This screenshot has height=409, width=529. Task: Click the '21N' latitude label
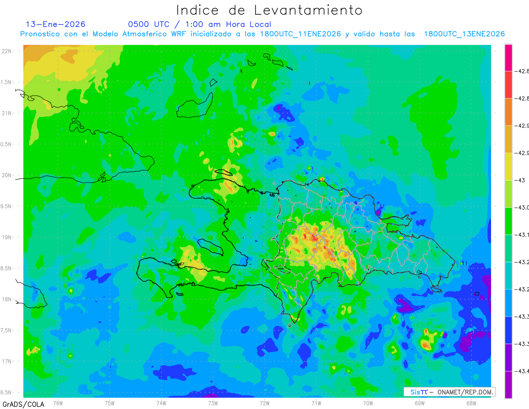click(7, 113)
